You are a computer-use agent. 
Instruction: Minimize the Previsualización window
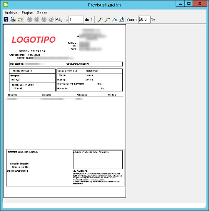point(180,4)
